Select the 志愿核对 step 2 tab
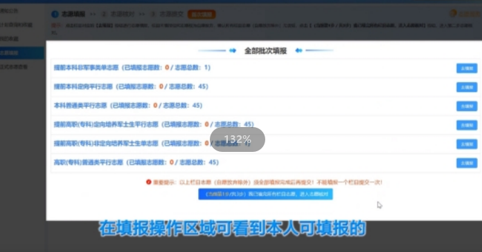 [x=118, y=14]
